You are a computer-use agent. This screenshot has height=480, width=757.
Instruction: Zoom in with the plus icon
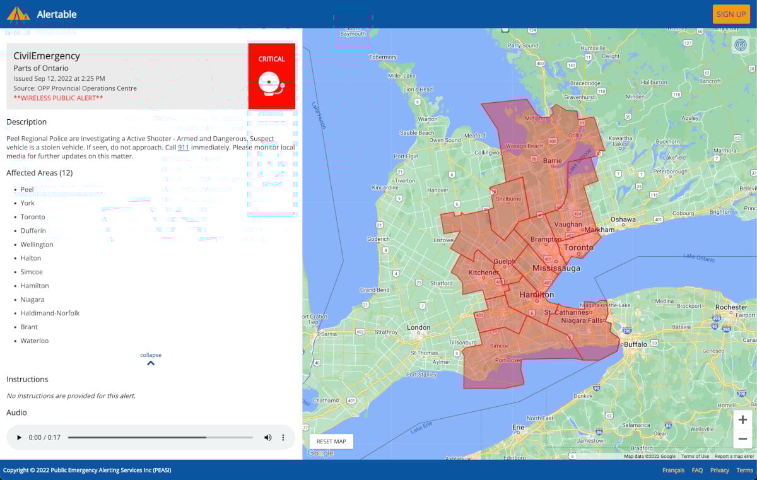[742, 419]
